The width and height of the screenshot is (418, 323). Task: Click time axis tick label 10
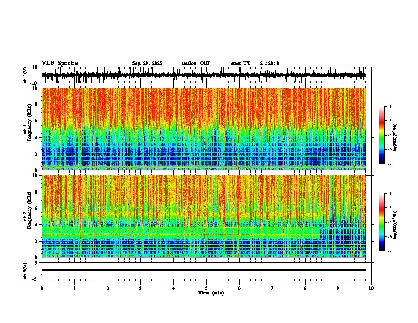pyautogui.click(x=371, y=288)
